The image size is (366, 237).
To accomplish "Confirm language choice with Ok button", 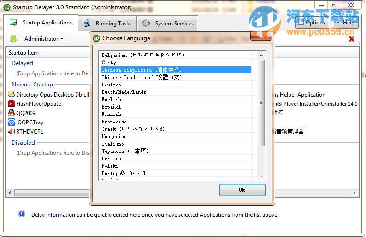I will 242,190.
